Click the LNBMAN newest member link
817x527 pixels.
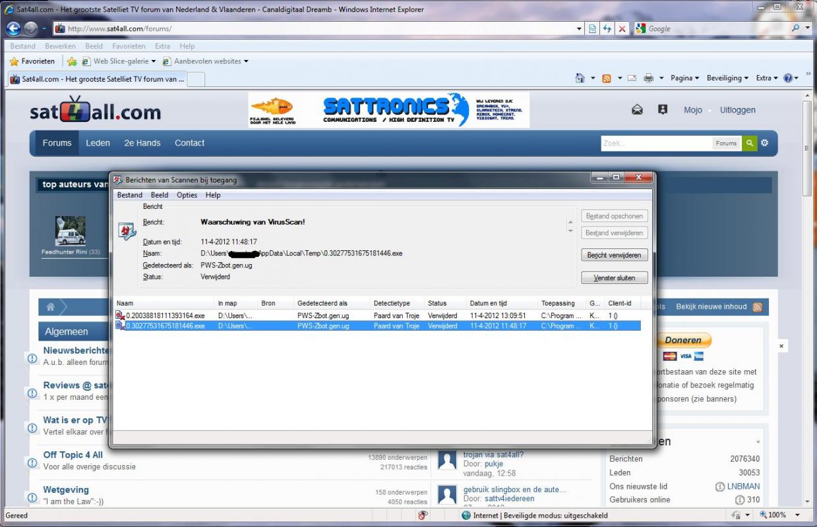coord(744,486)
